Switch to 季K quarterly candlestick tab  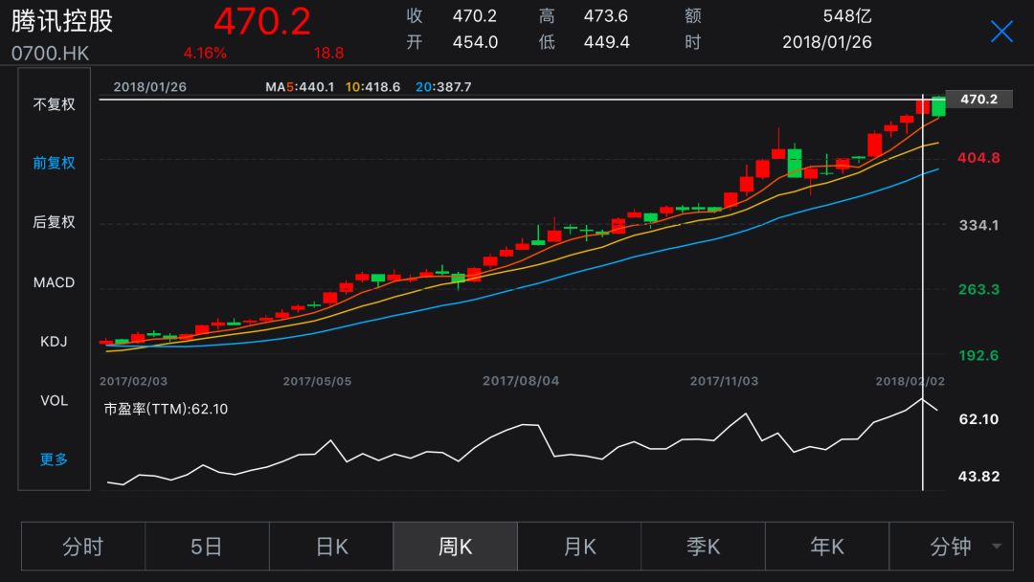[704, 547]
